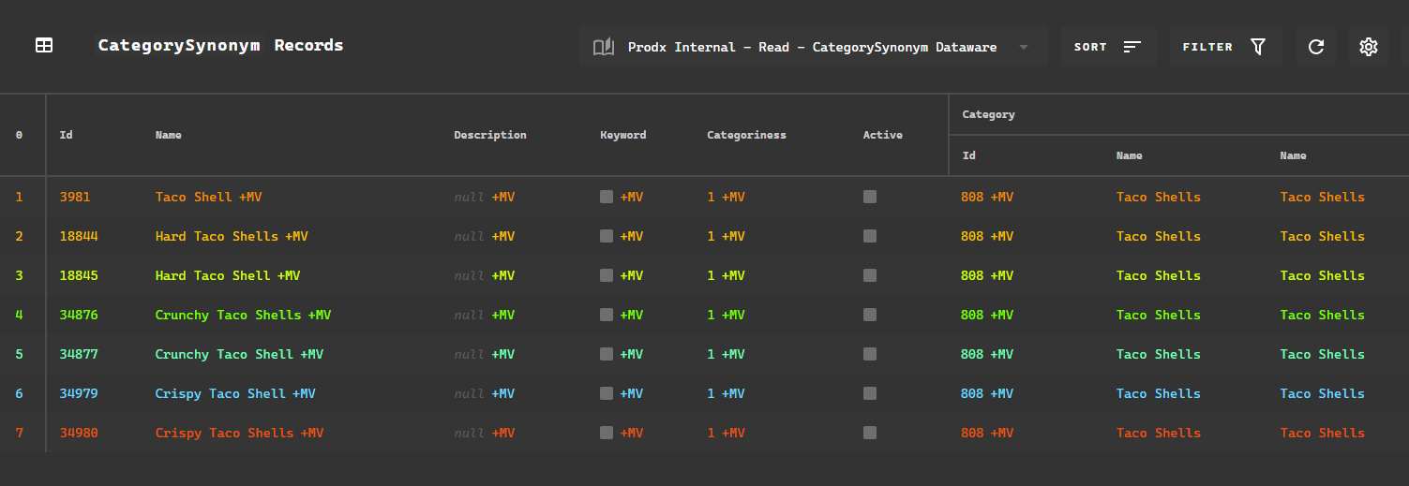
Task: Toggle Active checkbox for Crunchy Taco Shell row
Action: pyautogui.click(x=870, y=354)
